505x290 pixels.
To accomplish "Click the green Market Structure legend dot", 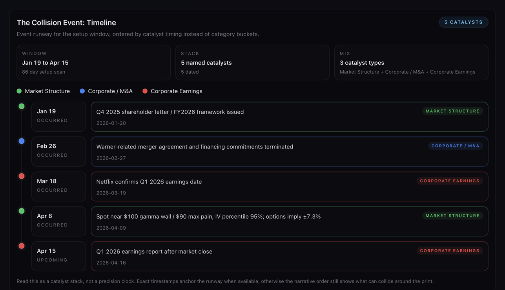I will click(x=18, y=91).
